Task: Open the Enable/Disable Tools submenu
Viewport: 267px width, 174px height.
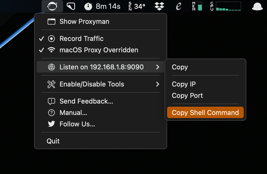Action: [x=92, y=84]
